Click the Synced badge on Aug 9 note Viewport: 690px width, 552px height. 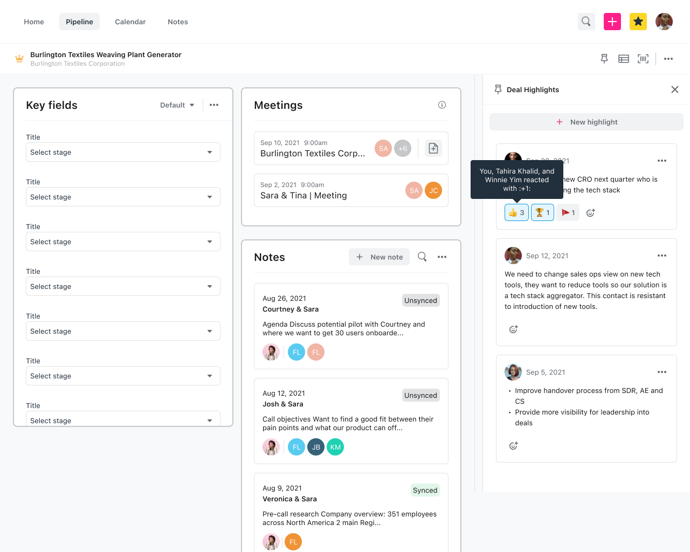(425, 490)
